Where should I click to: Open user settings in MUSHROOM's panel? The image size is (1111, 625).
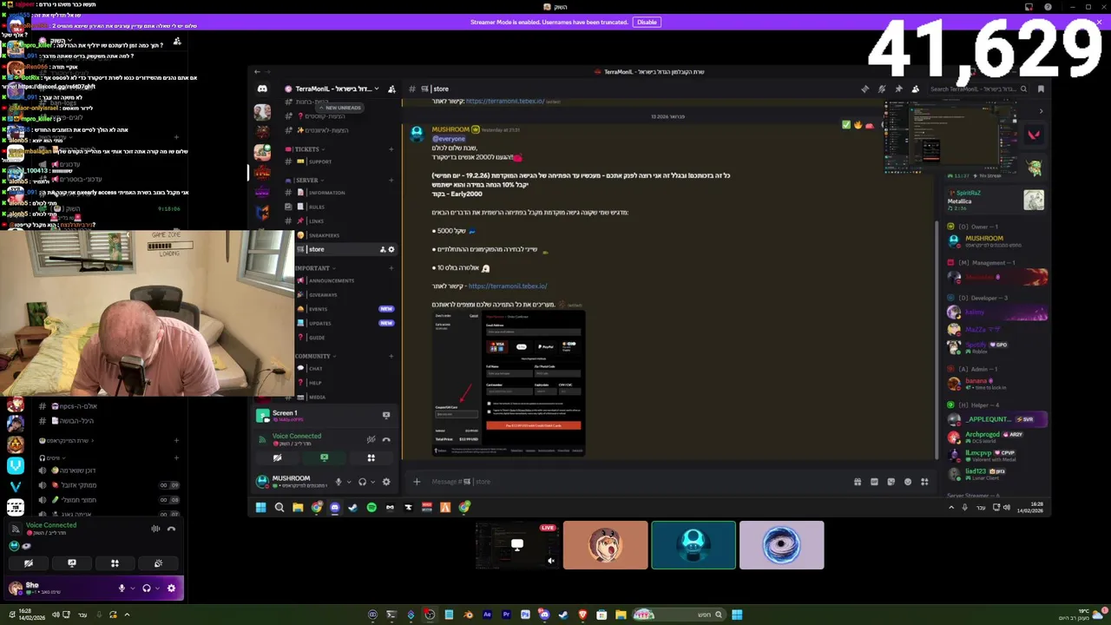tap(386, 482)
